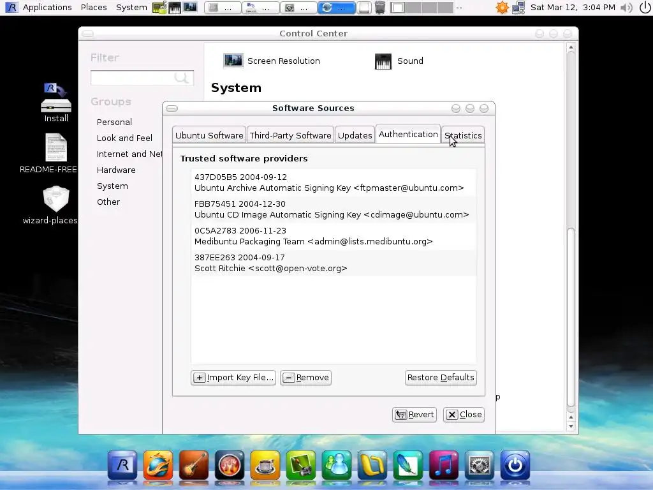Select the Look and Feel group

pos(124,138)
